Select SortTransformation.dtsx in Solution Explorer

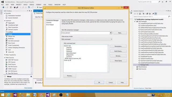pyautogui.click(x=147, y=32)
